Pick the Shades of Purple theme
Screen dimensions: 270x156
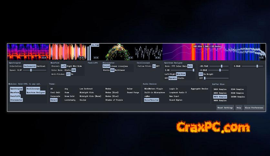click(114, 100)
